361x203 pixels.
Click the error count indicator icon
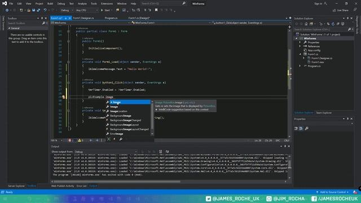(70, 140)
